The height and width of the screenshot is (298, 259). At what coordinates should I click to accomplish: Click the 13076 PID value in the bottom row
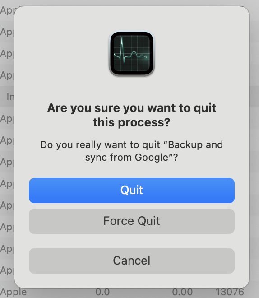point(230,292)
